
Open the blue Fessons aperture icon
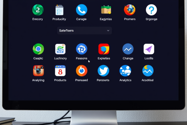[82, 49]
